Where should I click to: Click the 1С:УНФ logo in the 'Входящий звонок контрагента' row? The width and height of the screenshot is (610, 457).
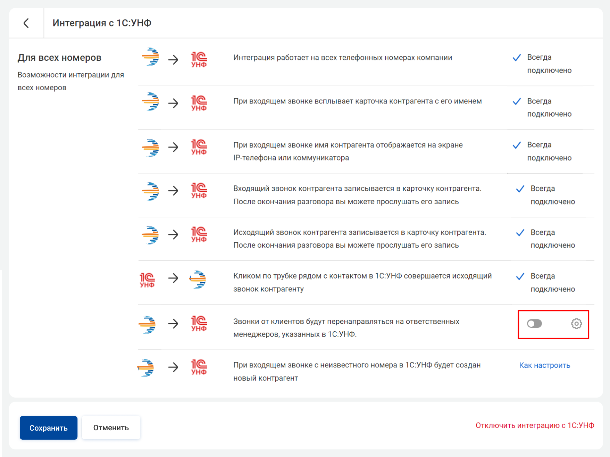[x=199, y=191]
